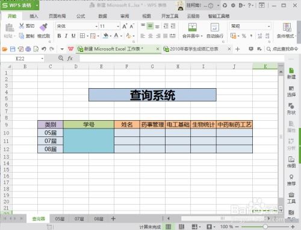Toggle Underline formatting

click(x=73, y=36)
